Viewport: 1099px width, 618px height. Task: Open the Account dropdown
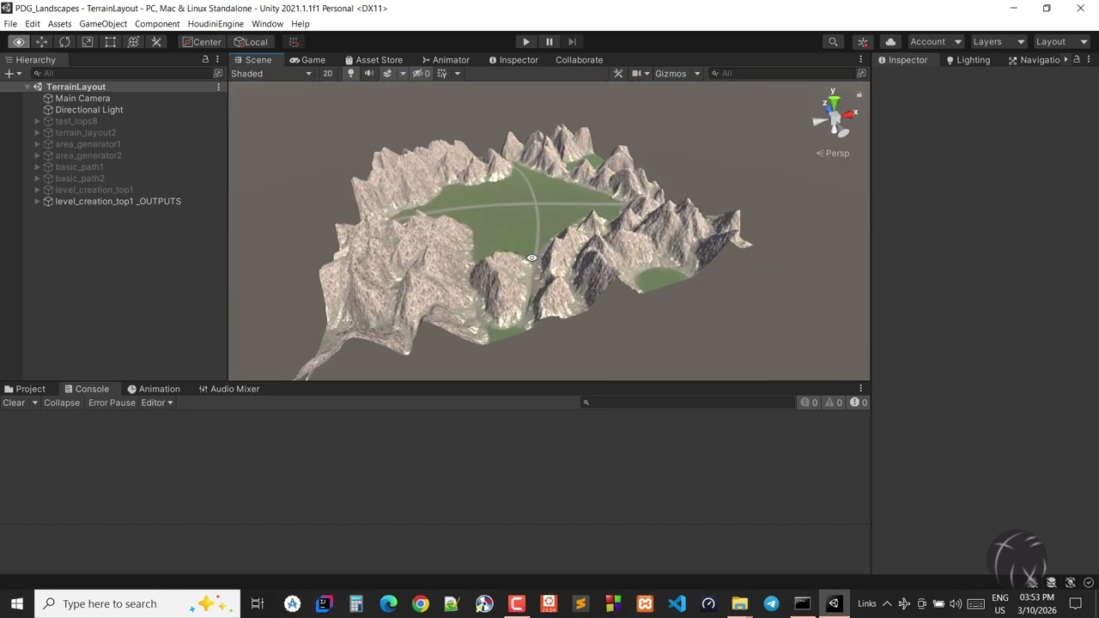[x=936, y=42]
